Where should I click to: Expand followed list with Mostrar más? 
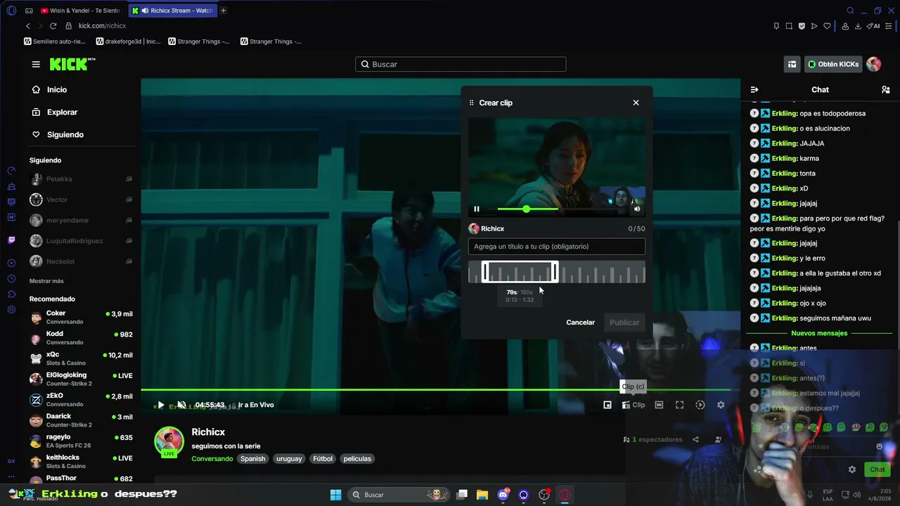pos(46,281)
